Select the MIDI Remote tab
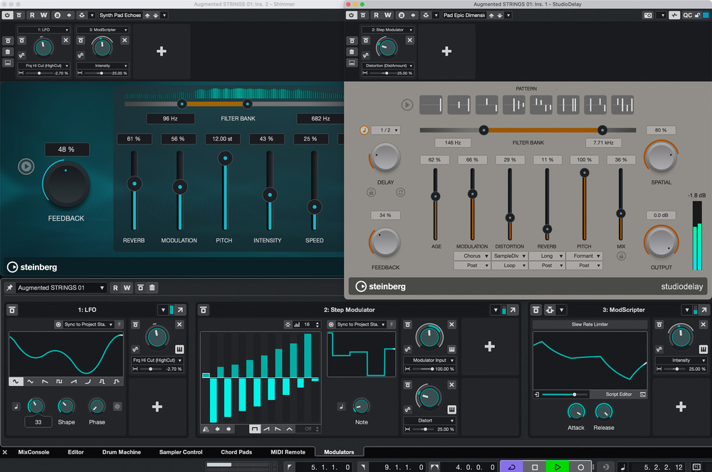 coord(288,452)
